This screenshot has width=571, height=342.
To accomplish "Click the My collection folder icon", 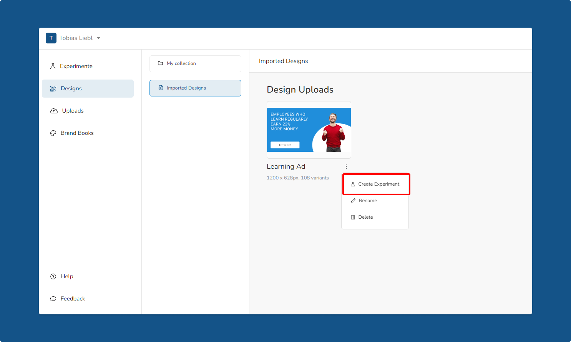I will coord(161,63).
